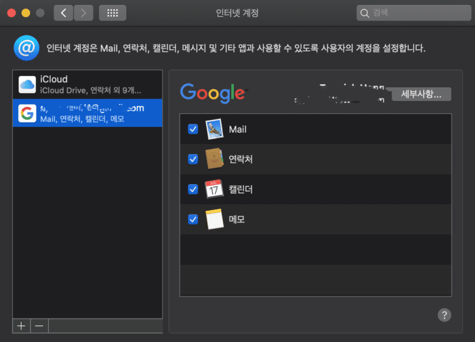The image size is (475, 342).
Task: Show all preferences with the grid icon
Action: coord(113,13)
